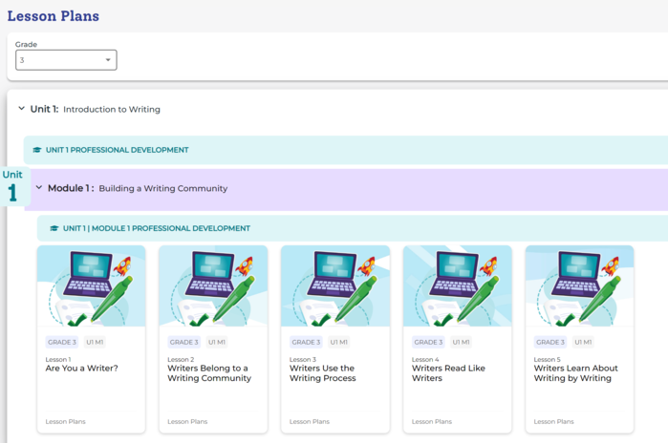Image resolution: width=668 pixels, height=443 pixels.
Task: Open Unit 1 Professional Development link
Action: tap(117, 150)
